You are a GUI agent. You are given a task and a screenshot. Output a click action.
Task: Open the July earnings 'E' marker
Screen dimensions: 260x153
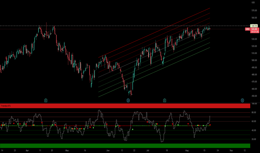[165, 100]
